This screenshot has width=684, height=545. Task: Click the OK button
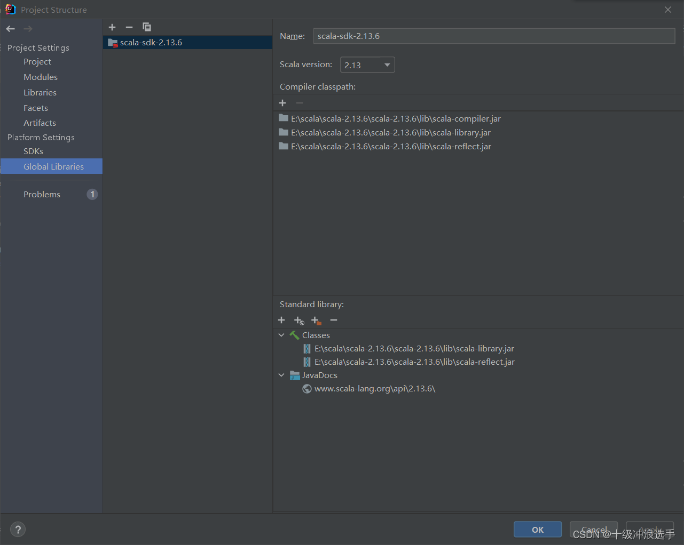(x=538, y=530)
